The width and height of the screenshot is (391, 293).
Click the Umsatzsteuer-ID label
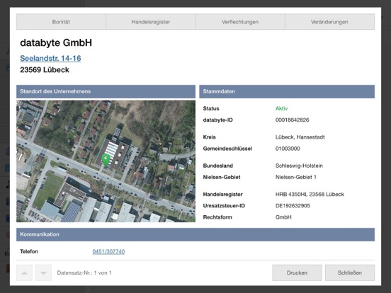click(x=224, y=206)
